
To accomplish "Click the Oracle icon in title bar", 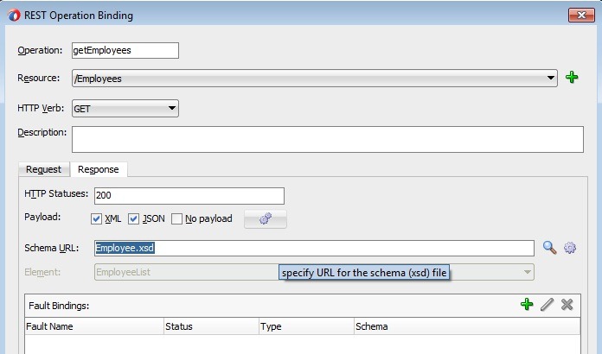I will click(x=10, y=16).
